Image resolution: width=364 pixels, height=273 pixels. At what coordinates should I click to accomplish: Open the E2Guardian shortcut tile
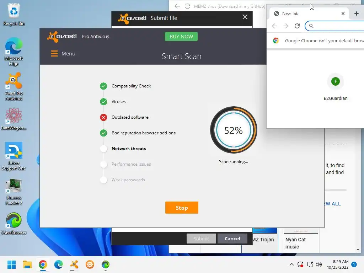pos(336,88)
